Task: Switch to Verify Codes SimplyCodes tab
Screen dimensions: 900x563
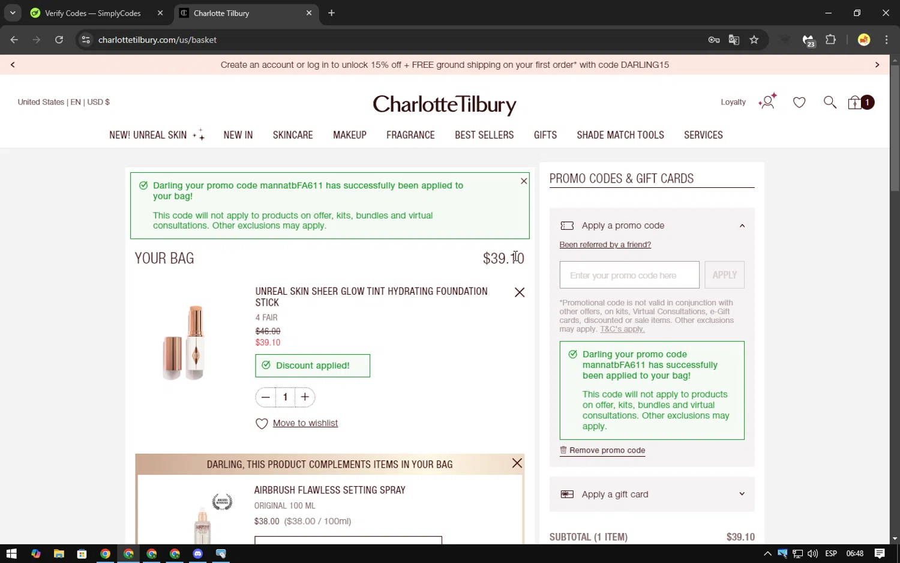Action: click(93, 13)
